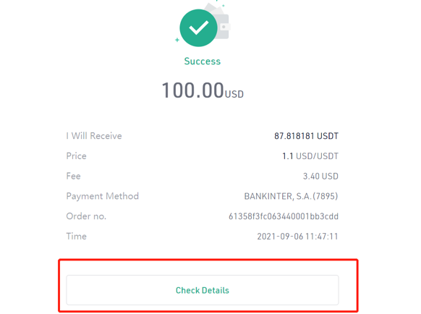421x314 pixels.
Task: Click the Fee label
Action: [x=73, y=177]
